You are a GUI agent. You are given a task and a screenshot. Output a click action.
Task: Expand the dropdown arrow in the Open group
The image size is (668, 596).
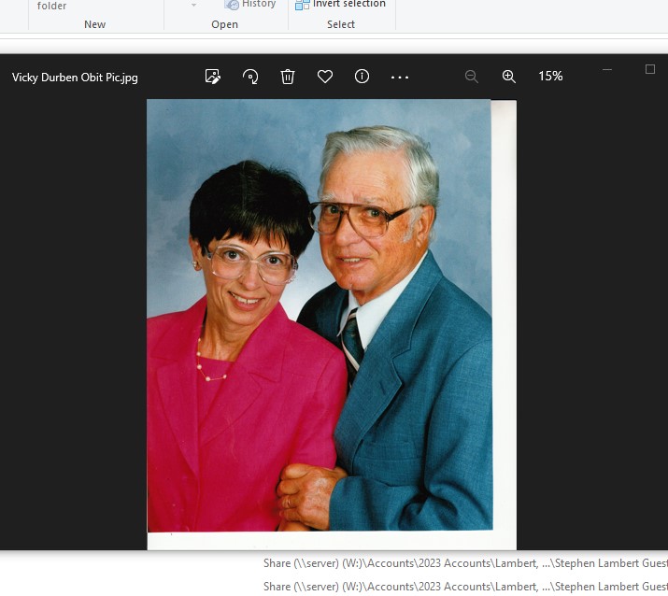coord(194,5)
